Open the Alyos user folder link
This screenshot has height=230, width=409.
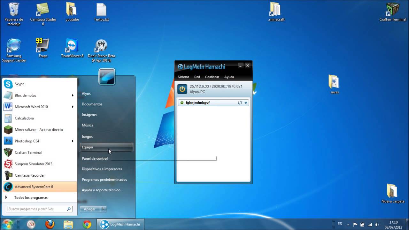pos(86,94)
